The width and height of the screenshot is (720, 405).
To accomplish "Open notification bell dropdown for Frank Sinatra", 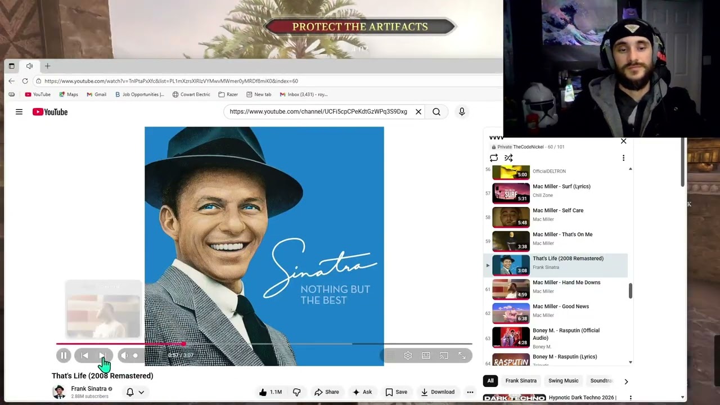I will click(135, 392).
